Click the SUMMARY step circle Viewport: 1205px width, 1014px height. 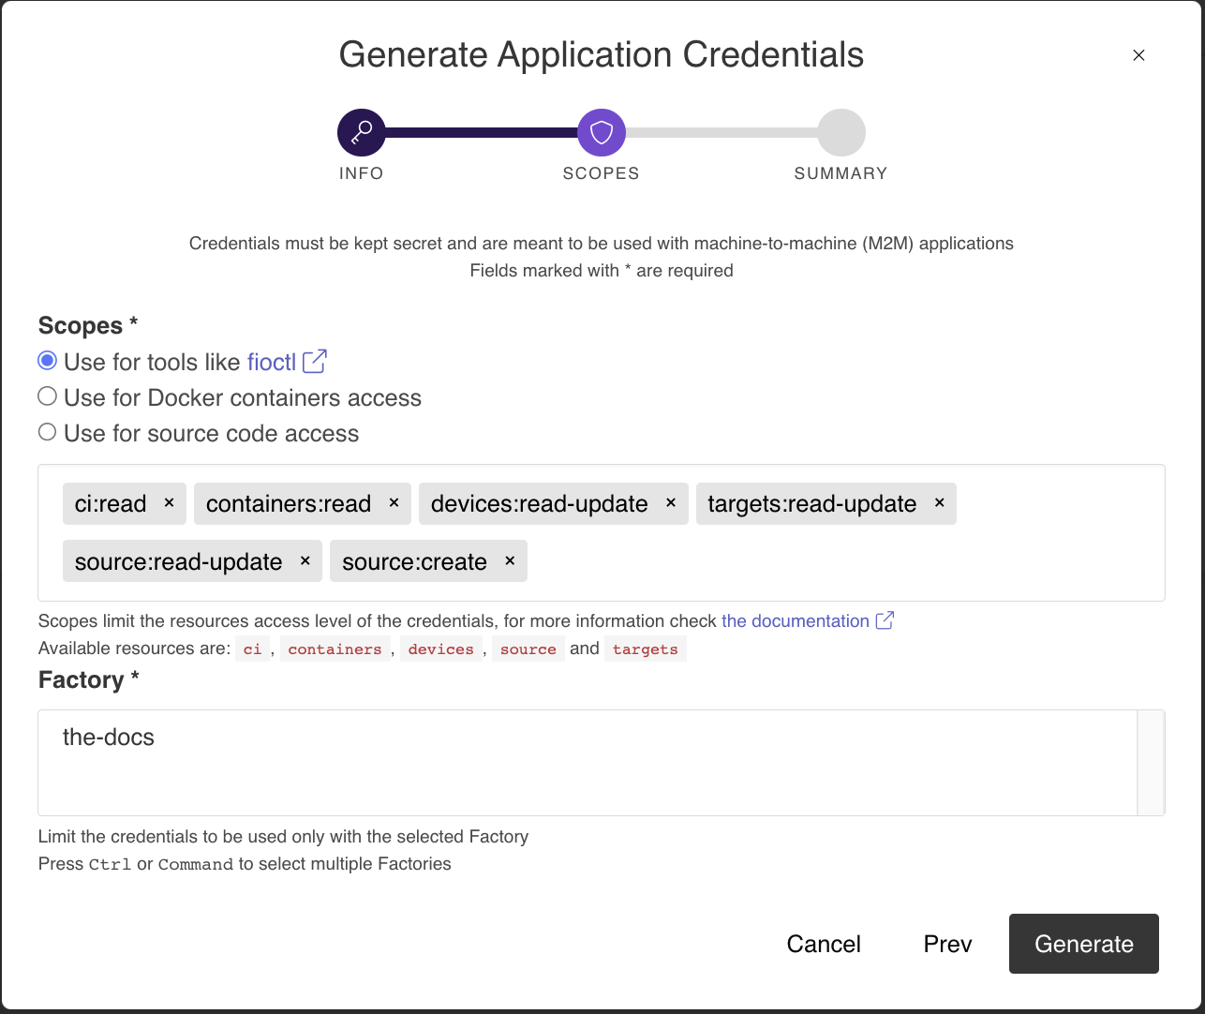[841, 133]
